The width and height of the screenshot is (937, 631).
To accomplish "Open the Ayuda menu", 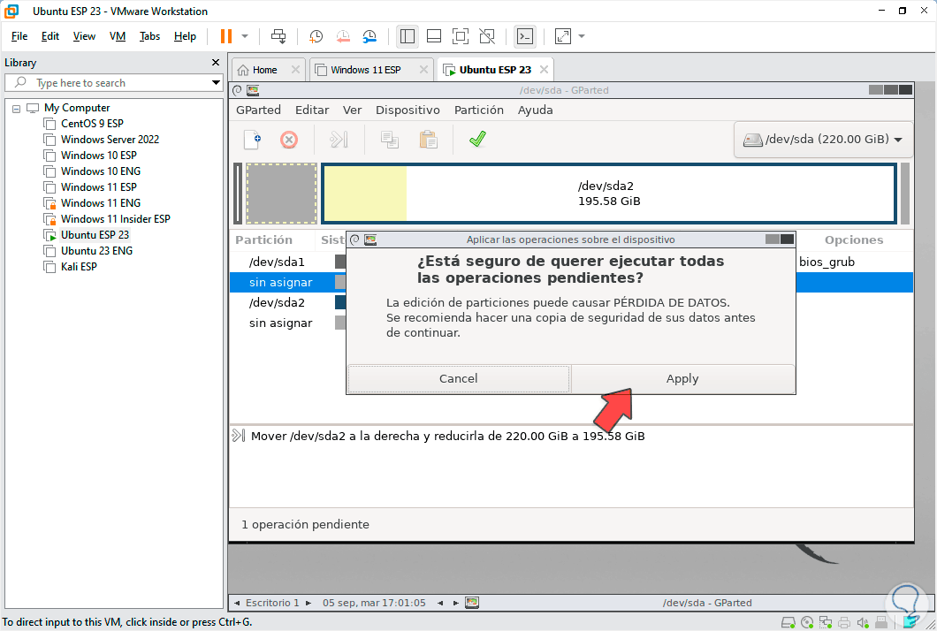I will pos(535,110).
